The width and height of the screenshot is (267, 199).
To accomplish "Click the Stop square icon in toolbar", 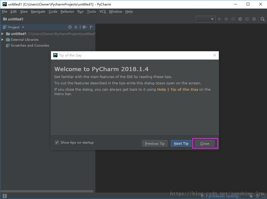I will point(254,19).
